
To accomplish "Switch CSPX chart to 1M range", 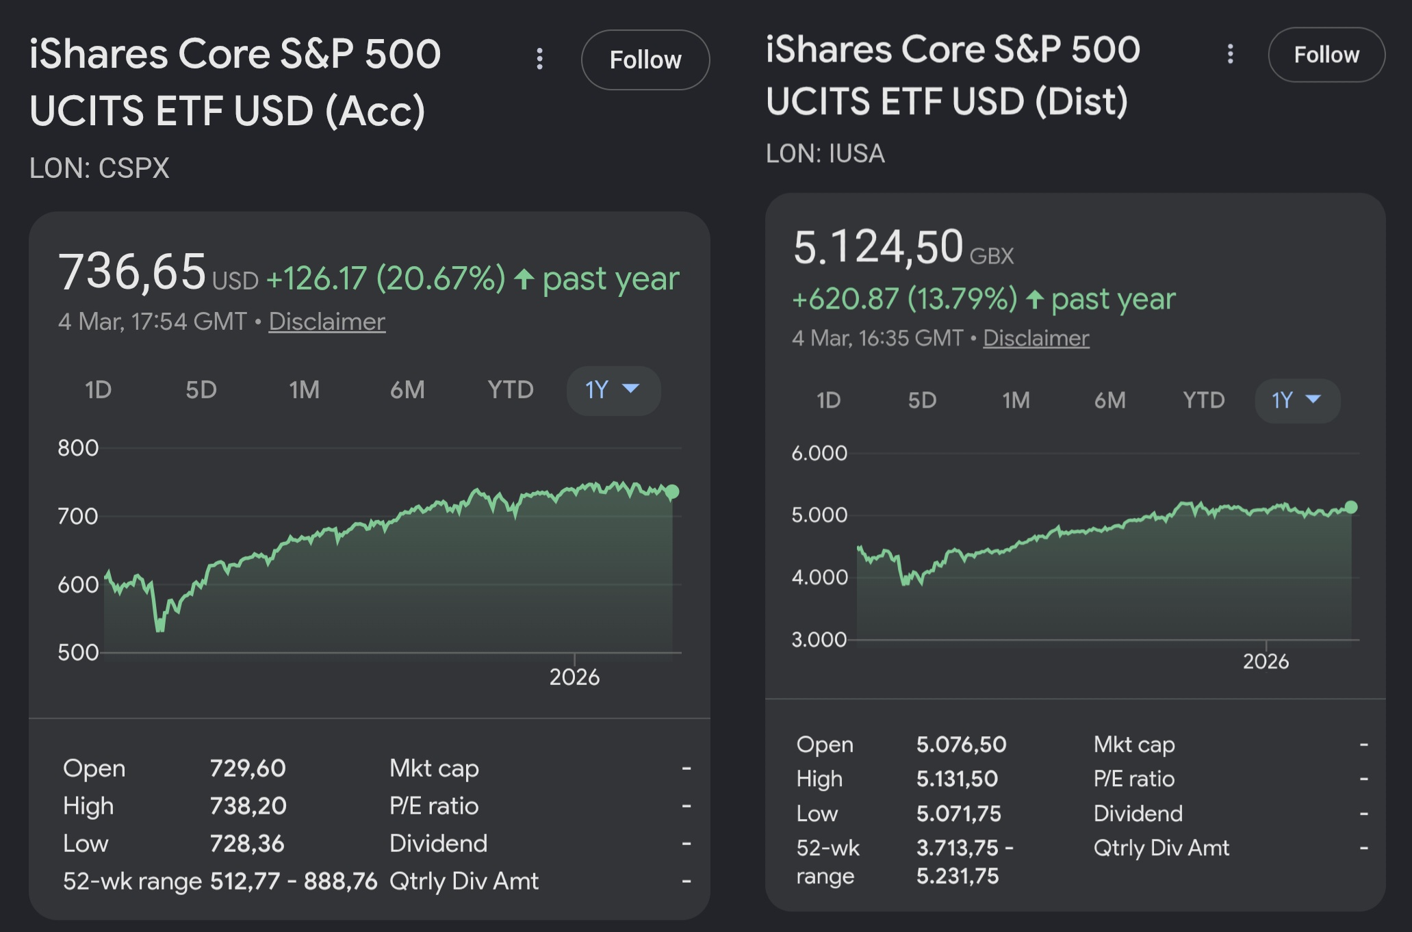I will tap(304, 390).
